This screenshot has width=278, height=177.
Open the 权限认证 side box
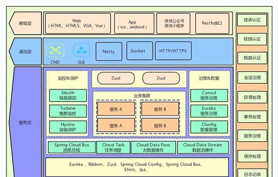tap(252, 39)
